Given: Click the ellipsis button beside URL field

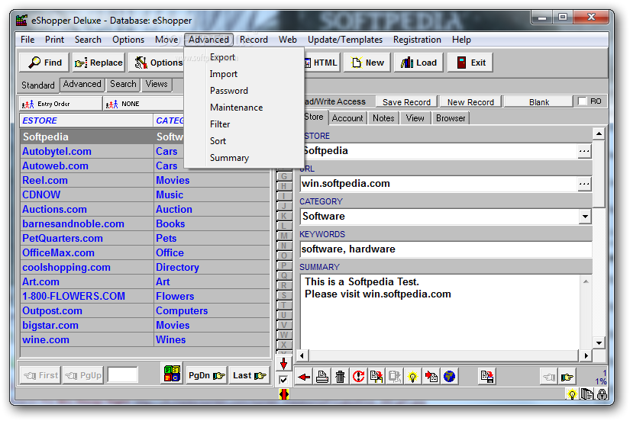Looking at the screenshot, I should pyautogui.click(x=584, y=185).
